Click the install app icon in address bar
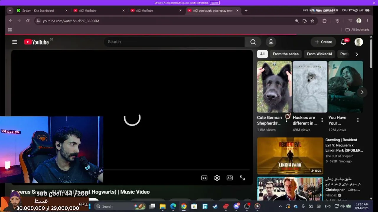Image resolution: width=378 pixels, height=212 pixels. (304, 21)
